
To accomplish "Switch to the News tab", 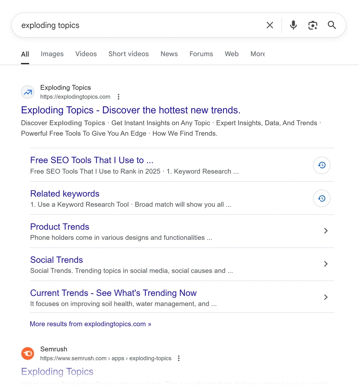I will [169, 54].
